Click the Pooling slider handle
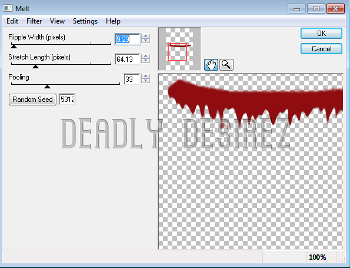The image size is (350, 268). click(x=47, y=87)
